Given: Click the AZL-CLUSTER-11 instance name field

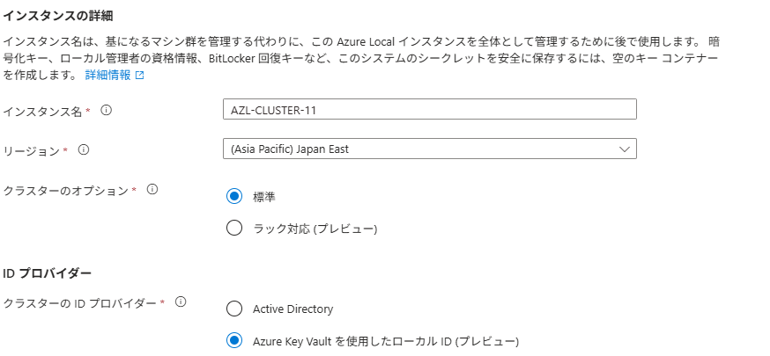Looking at the screenshot, I should [430, 109].
